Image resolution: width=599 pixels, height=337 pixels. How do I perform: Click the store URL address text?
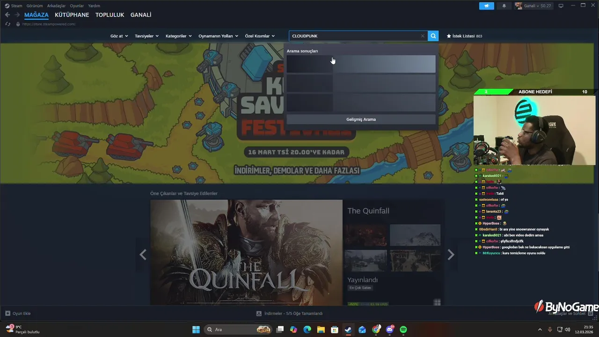(49, 24)
